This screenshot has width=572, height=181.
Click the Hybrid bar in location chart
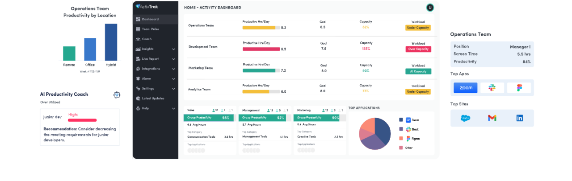pos(111,42)
